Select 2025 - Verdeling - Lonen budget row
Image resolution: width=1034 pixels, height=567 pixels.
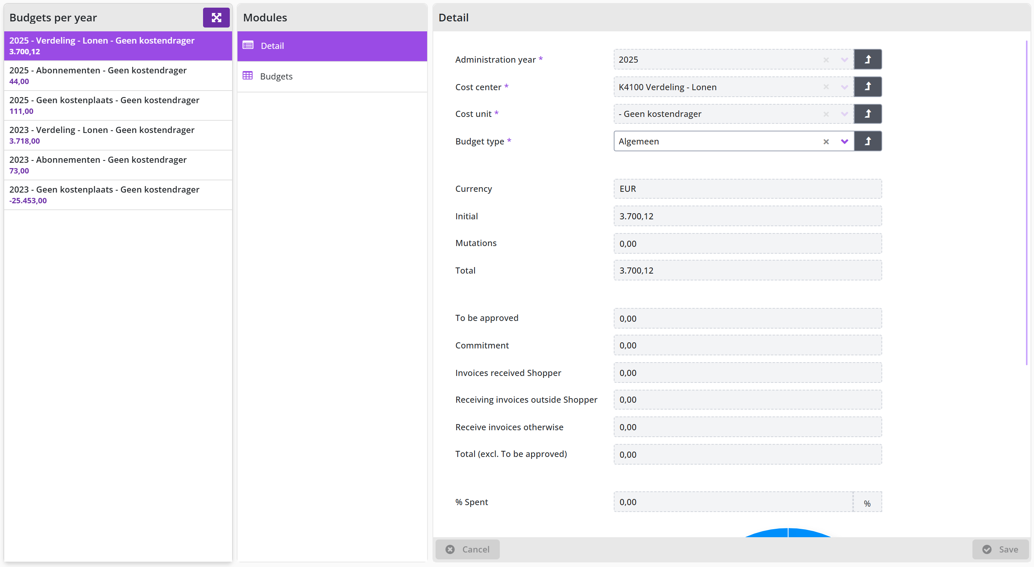click(118, 46)
